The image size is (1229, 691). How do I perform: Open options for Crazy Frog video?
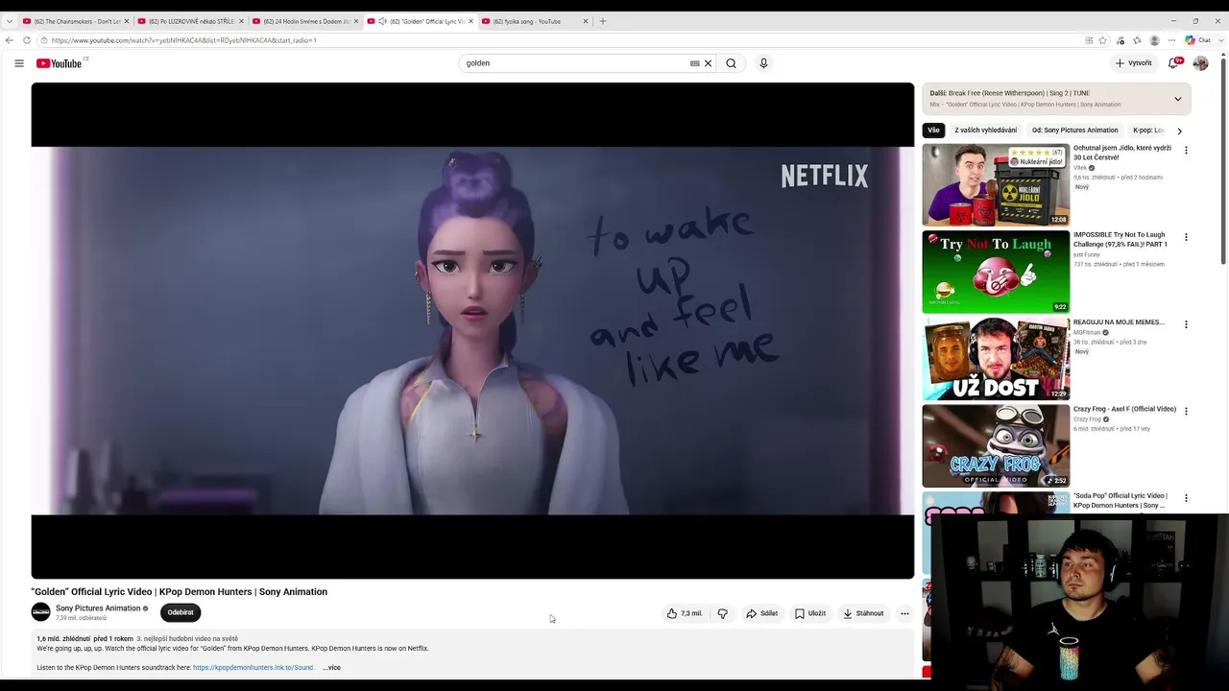coord(1186,411)
